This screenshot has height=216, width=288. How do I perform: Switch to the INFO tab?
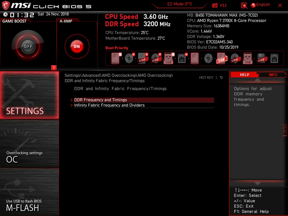[x=273, y=75]
